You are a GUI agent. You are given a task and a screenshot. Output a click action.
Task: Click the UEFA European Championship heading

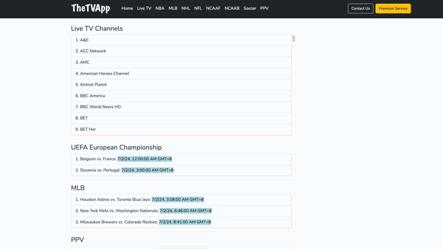click(x=116, y=147)
